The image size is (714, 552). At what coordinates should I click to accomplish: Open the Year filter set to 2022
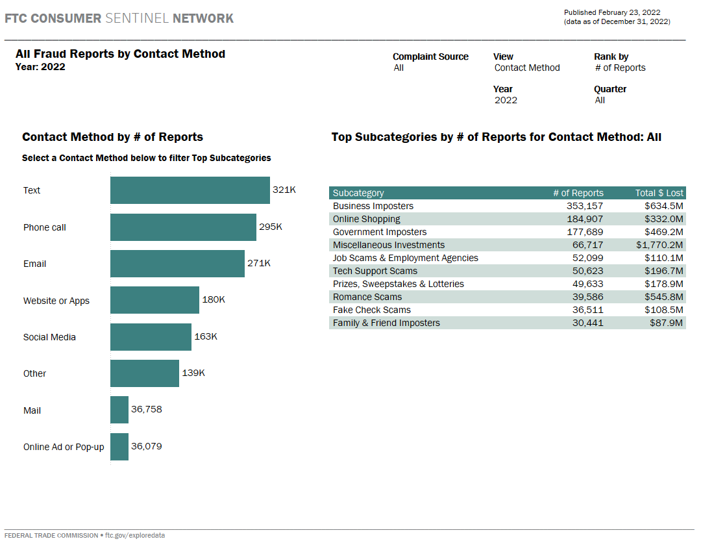[506, 100]
